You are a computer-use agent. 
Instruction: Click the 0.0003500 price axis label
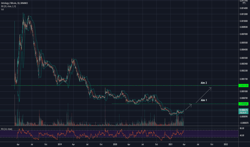coord(244,58)
